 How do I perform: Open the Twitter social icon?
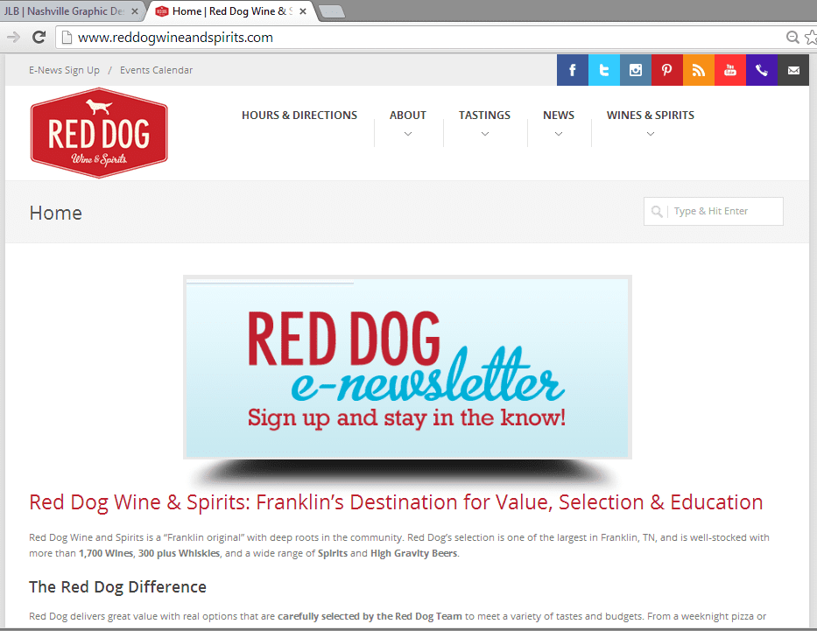tap(604, 70)
